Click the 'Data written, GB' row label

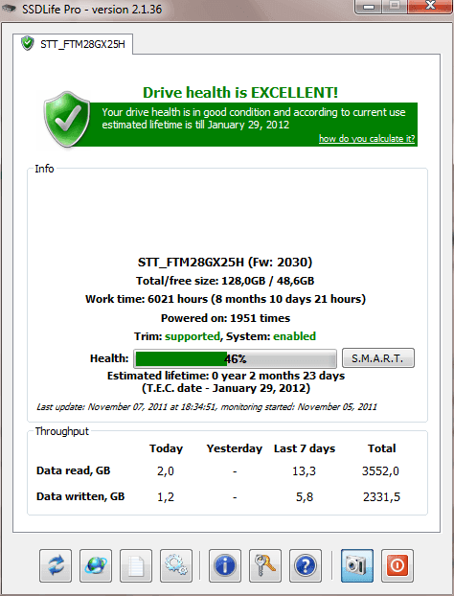tap(80, 496)
